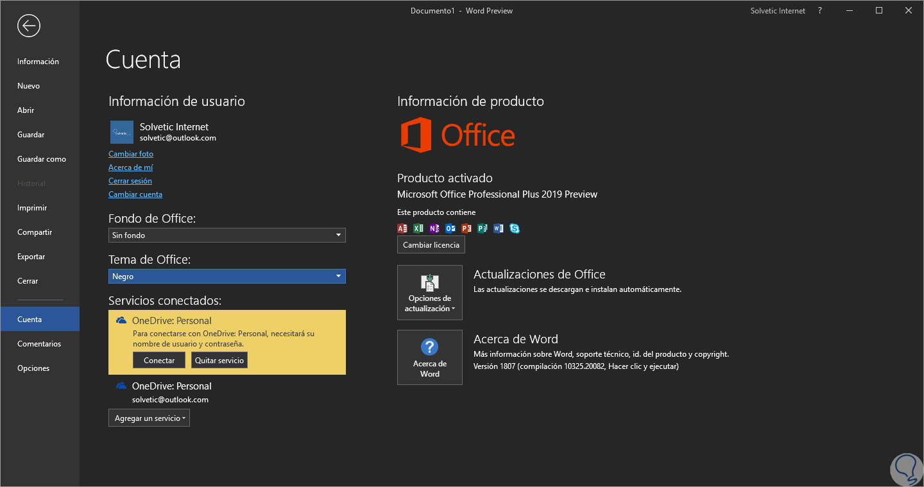Select Exportar in the sidebar
924x487 pixels.
pos(40,257)
